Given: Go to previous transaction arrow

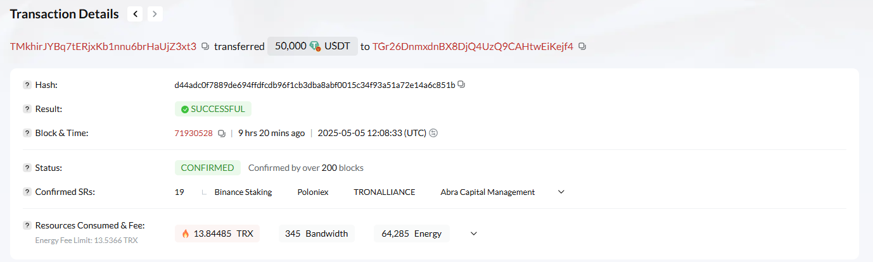Looking at the screenshot, I should [x=135, y=14].
